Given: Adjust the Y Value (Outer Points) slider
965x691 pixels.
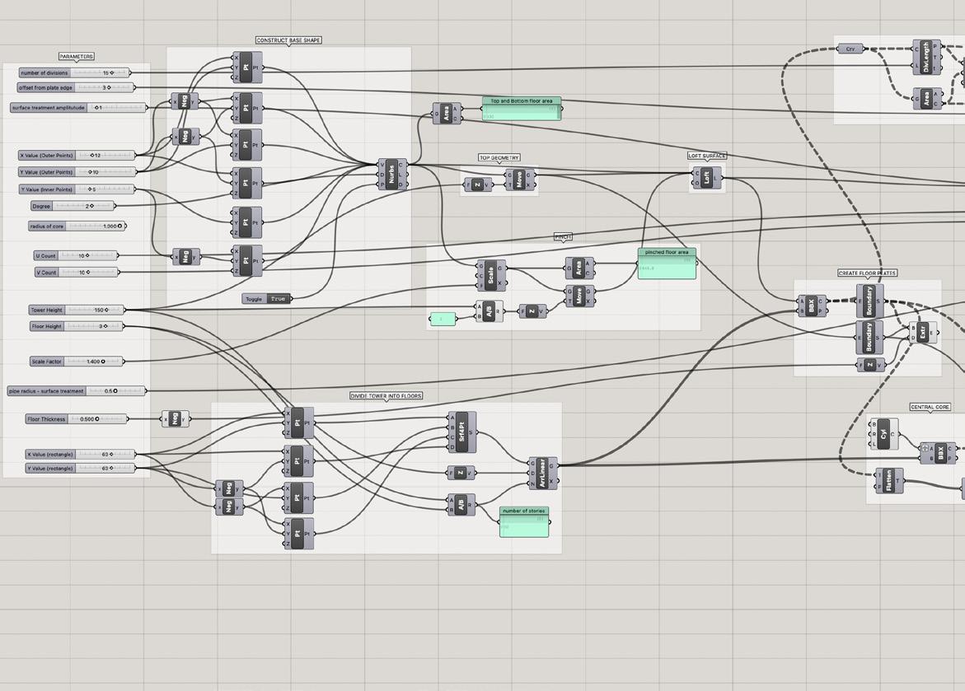Looking at the screenshot, I should (77, 172).
